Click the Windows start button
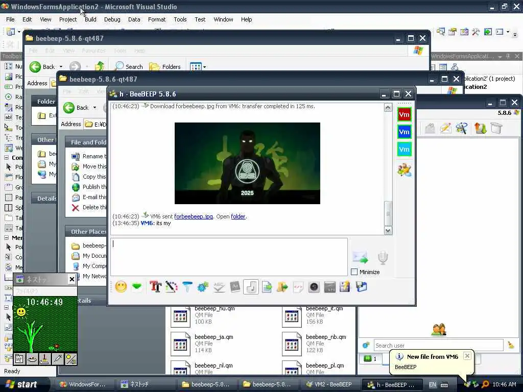523x392 pixels. coord(22,384)
